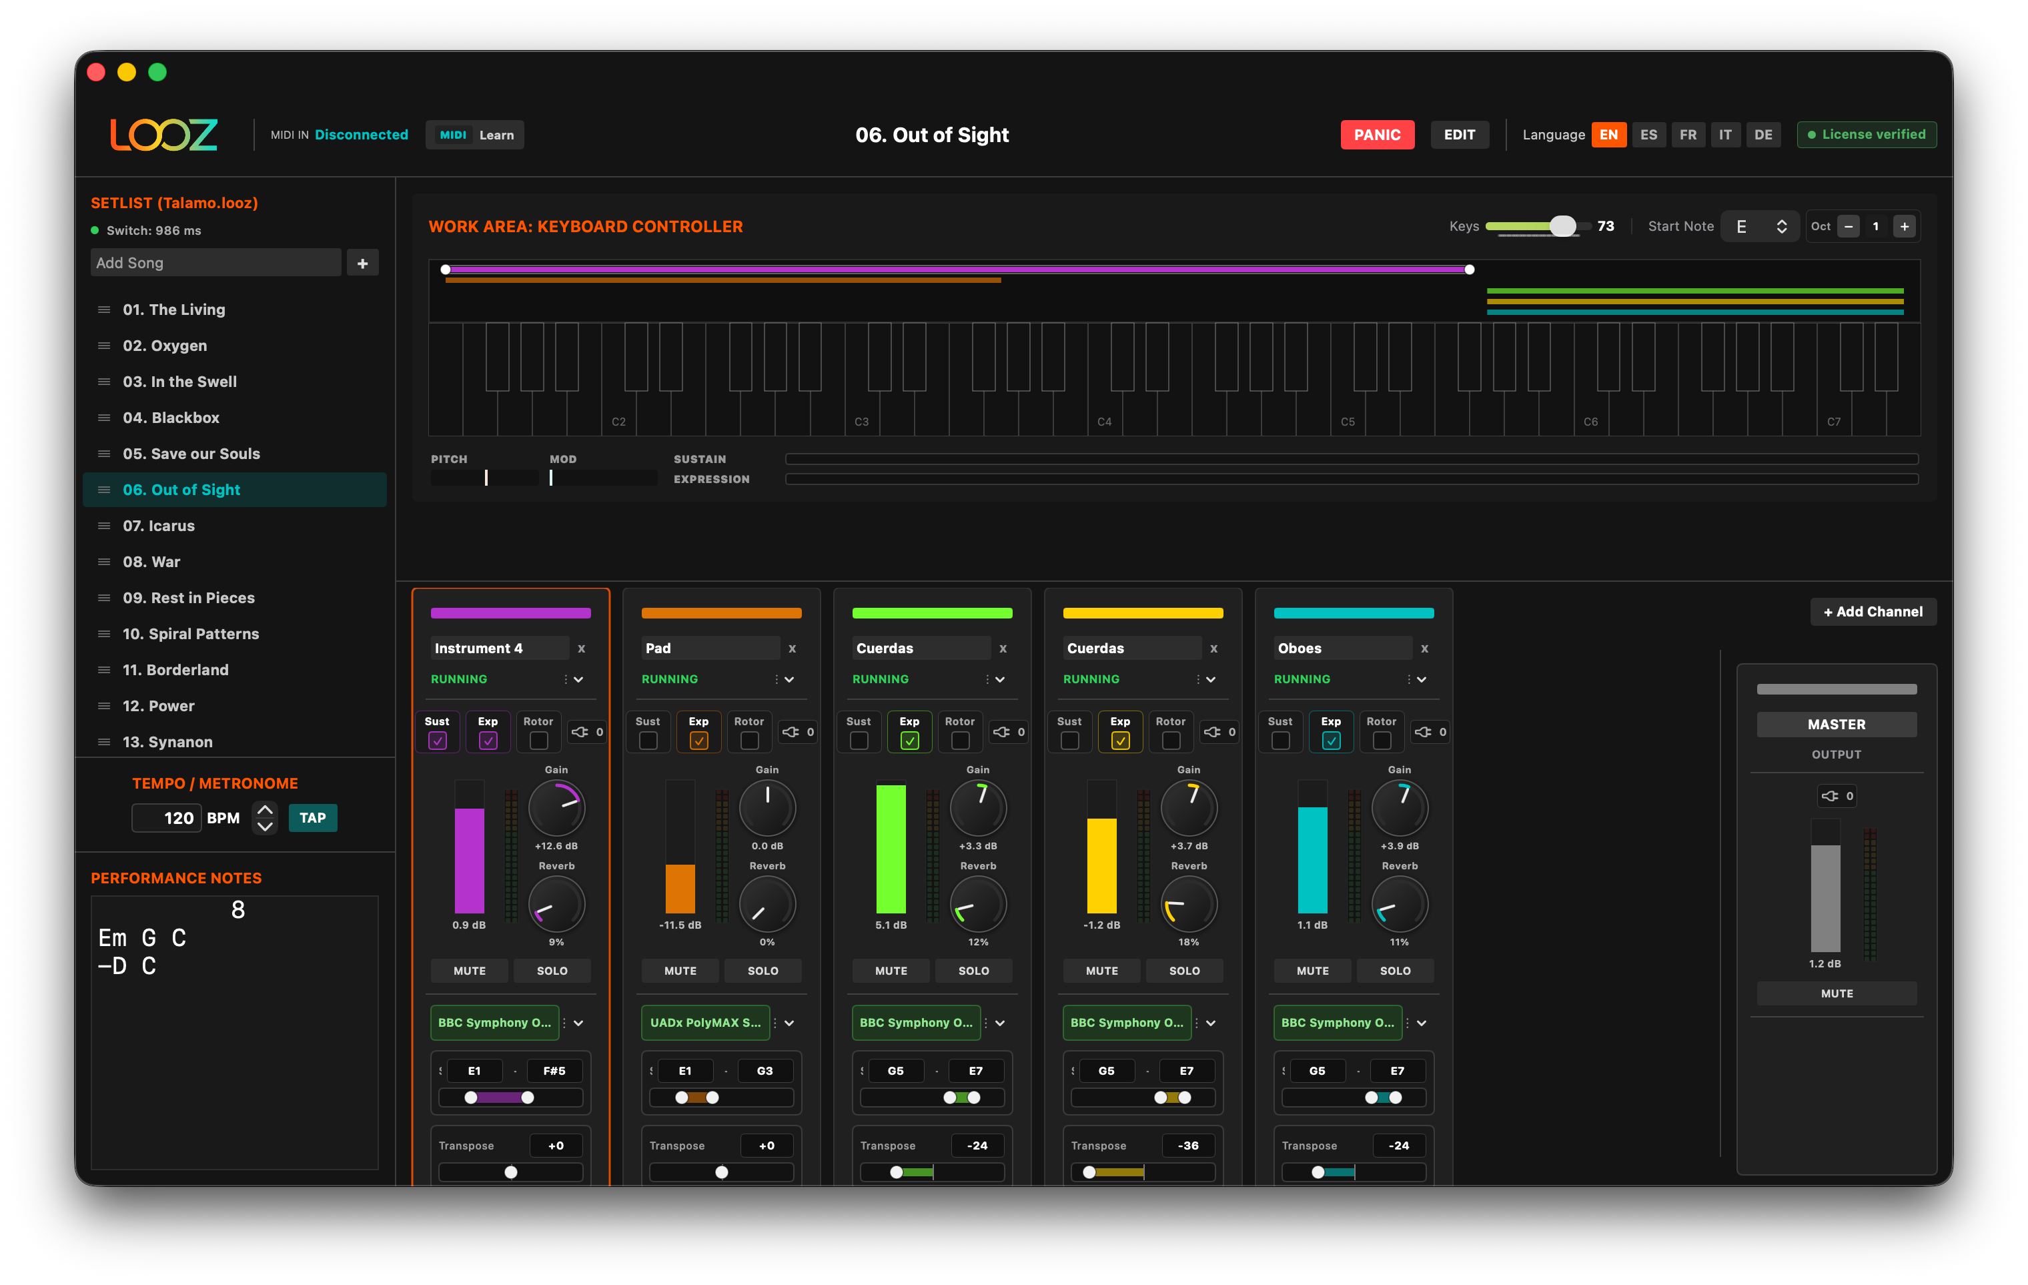Click the Master output pan icon
Screen dimensions: 2028x1285
pyautogui.click(x=1829, y=796)
